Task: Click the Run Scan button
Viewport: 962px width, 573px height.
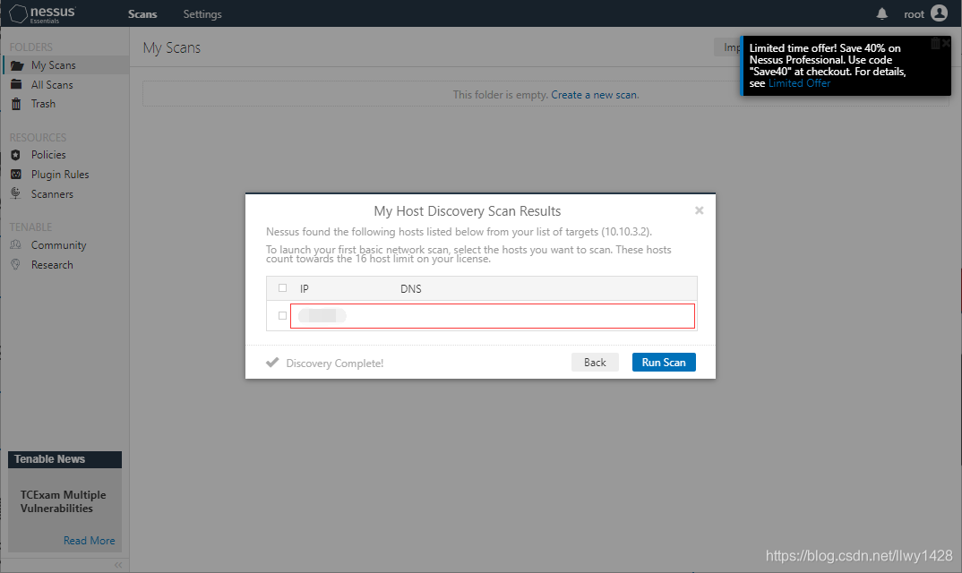Action: pos(664,362)
